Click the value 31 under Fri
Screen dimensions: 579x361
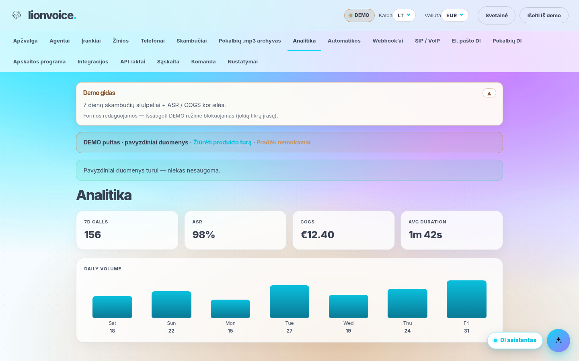pos(466,331)
